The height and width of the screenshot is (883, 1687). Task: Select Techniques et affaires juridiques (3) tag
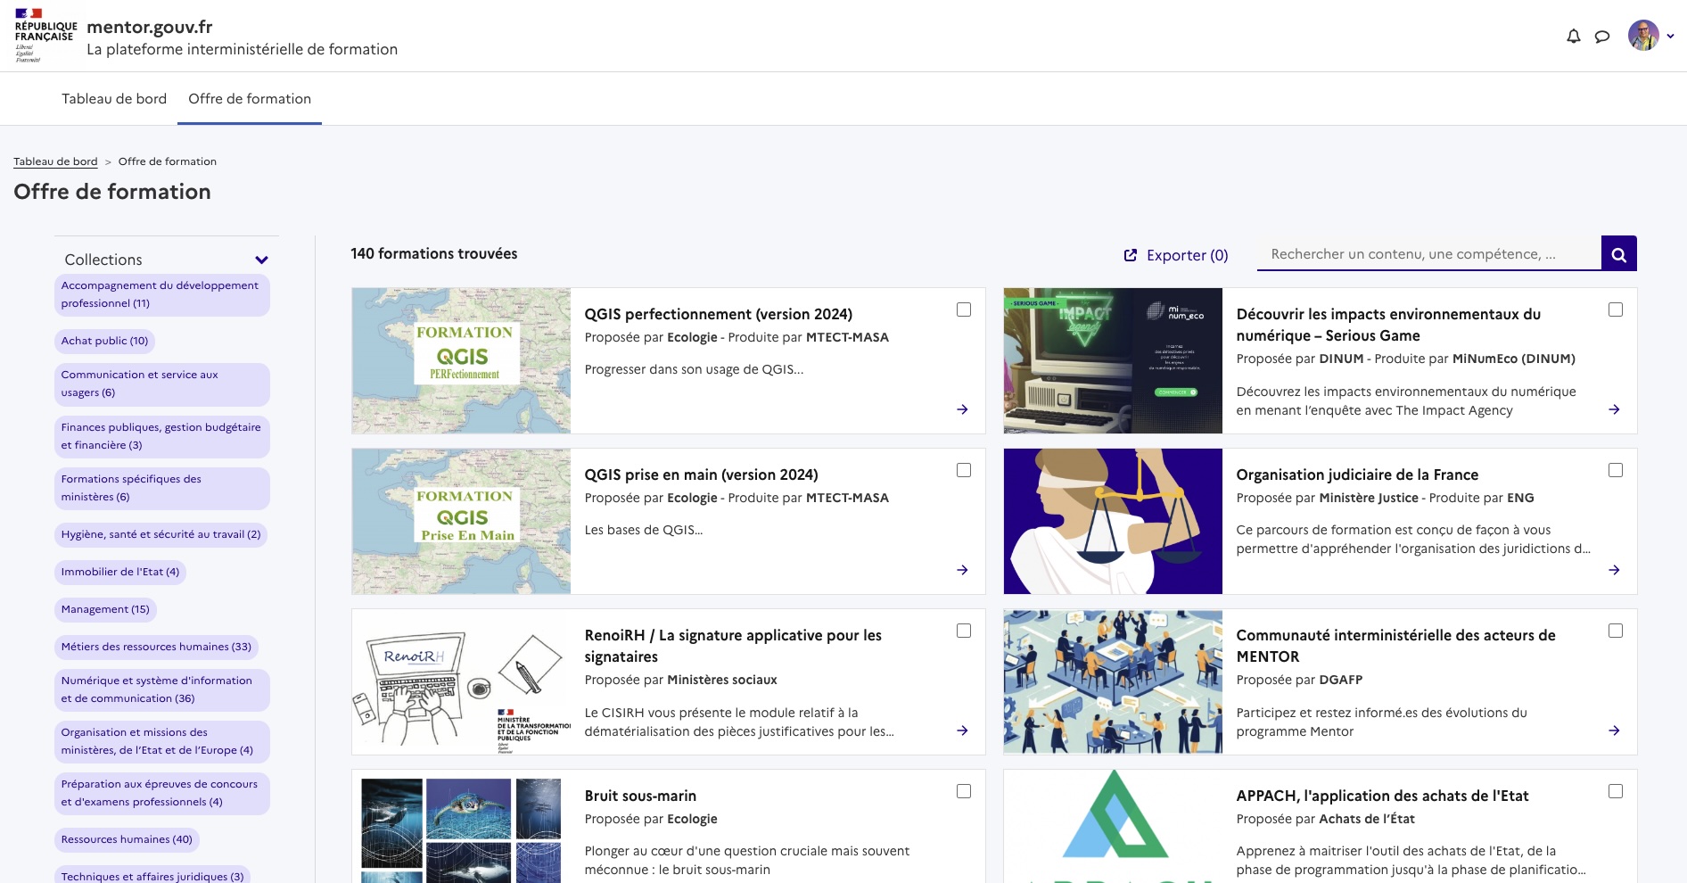(152, 876)
